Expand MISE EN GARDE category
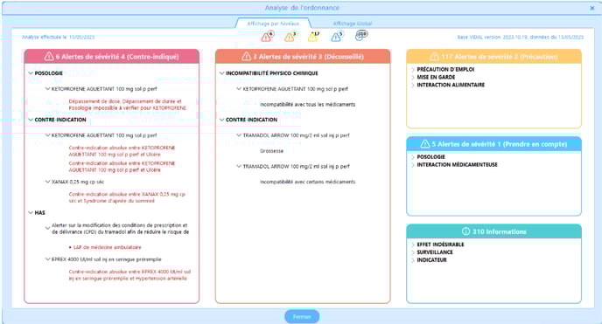 click(413, 78)
